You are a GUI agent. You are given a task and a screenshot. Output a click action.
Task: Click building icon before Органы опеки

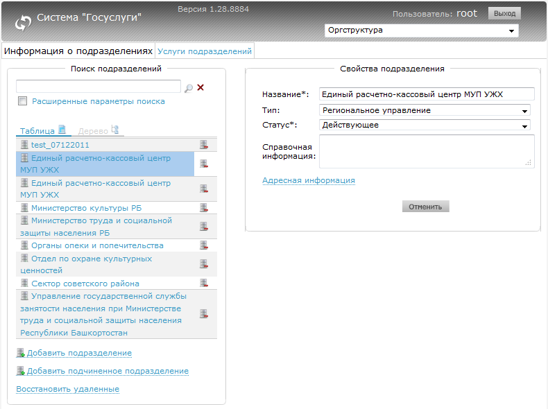24,245
